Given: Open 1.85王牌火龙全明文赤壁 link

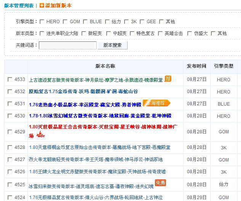Looking at the screenshot, I should [97, 172].
